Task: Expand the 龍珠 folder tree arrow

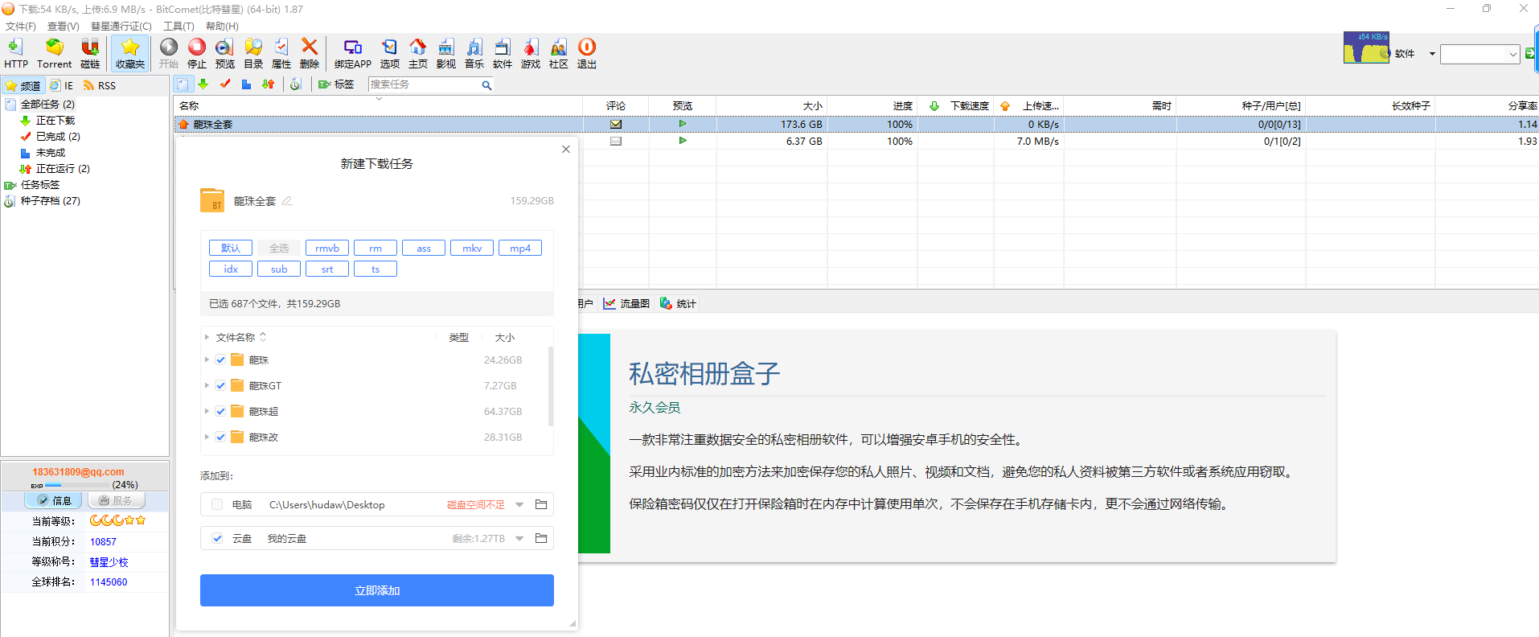Action: point(207,360)
